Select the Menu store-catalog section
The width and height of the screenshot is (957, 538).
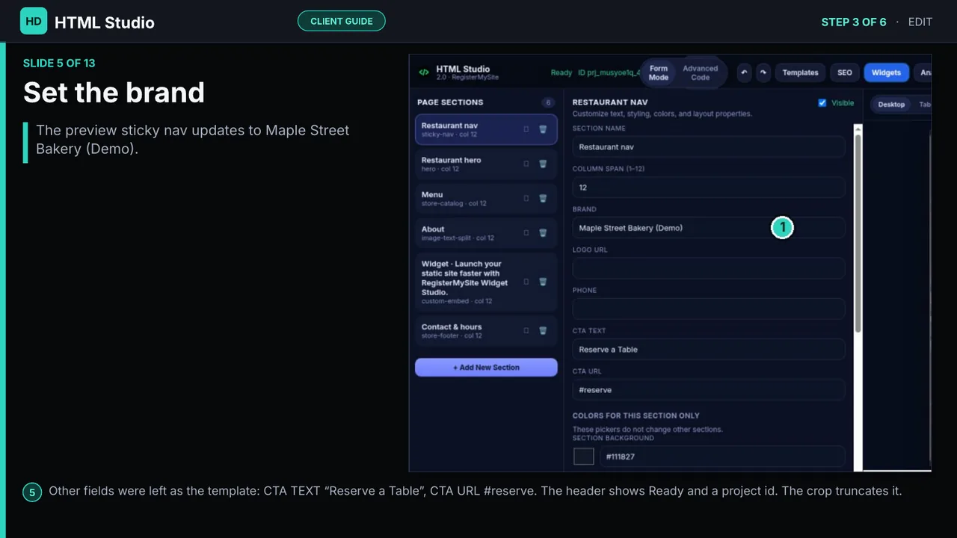[x=486, y=198]
